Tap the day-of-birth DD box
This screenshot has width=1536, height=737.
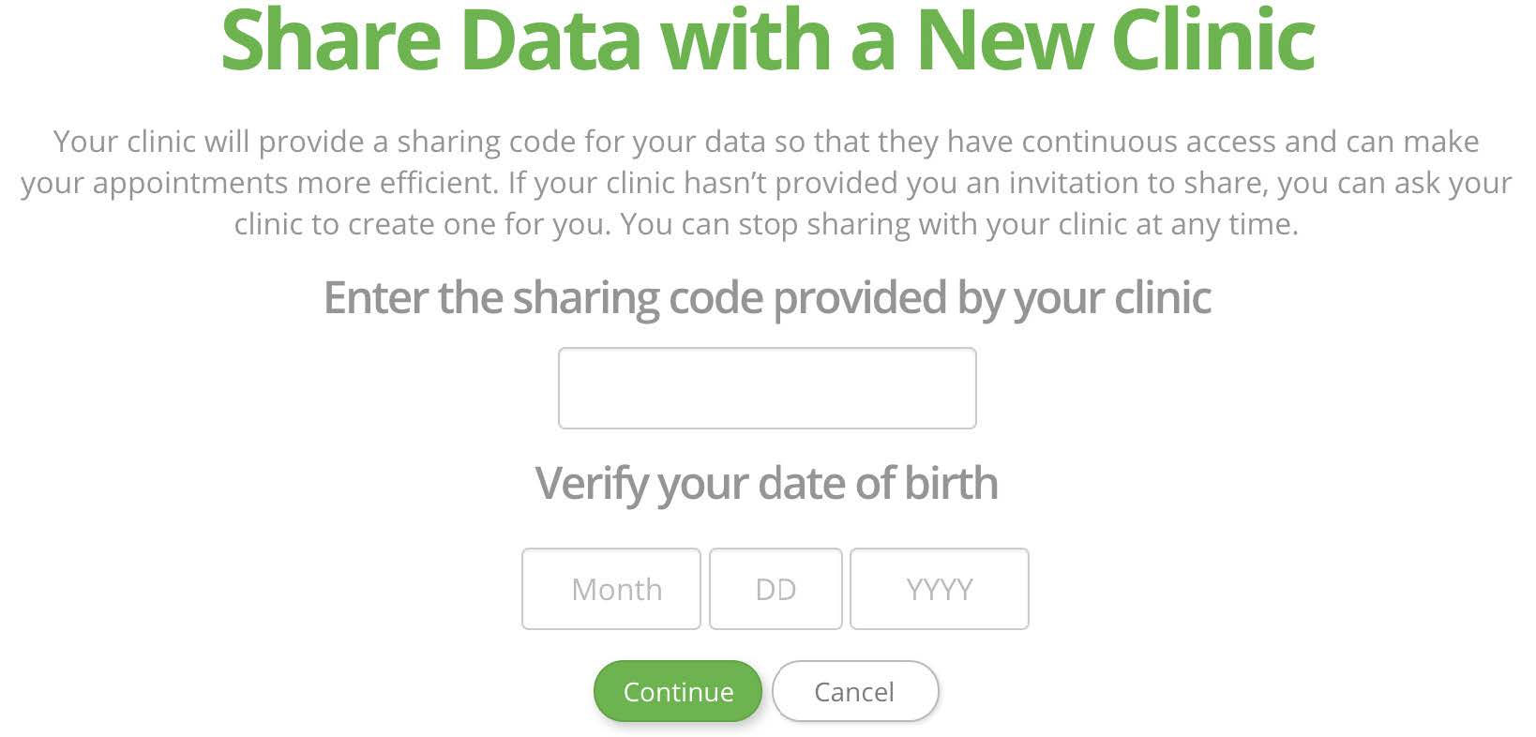tap(776, 589)
